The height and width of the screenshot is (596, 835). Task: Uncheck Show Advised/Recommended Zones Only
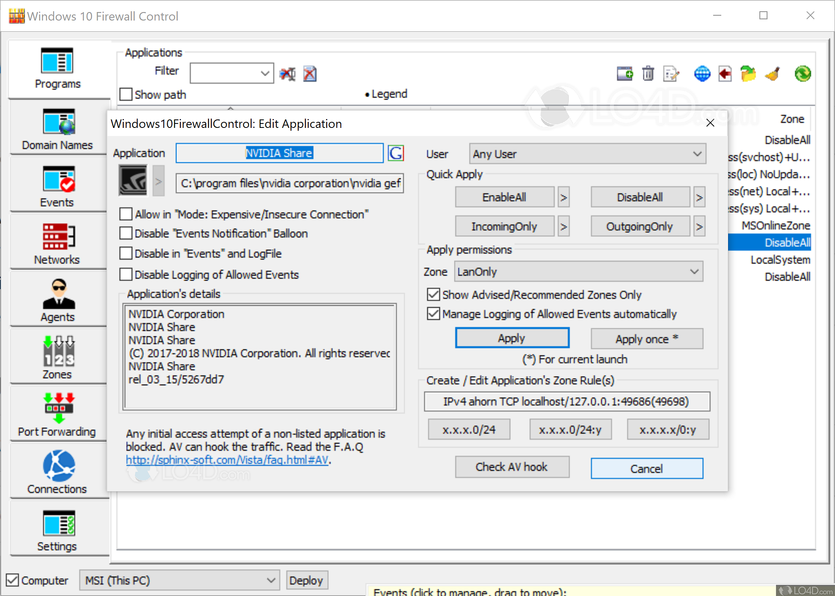point(433,294)
